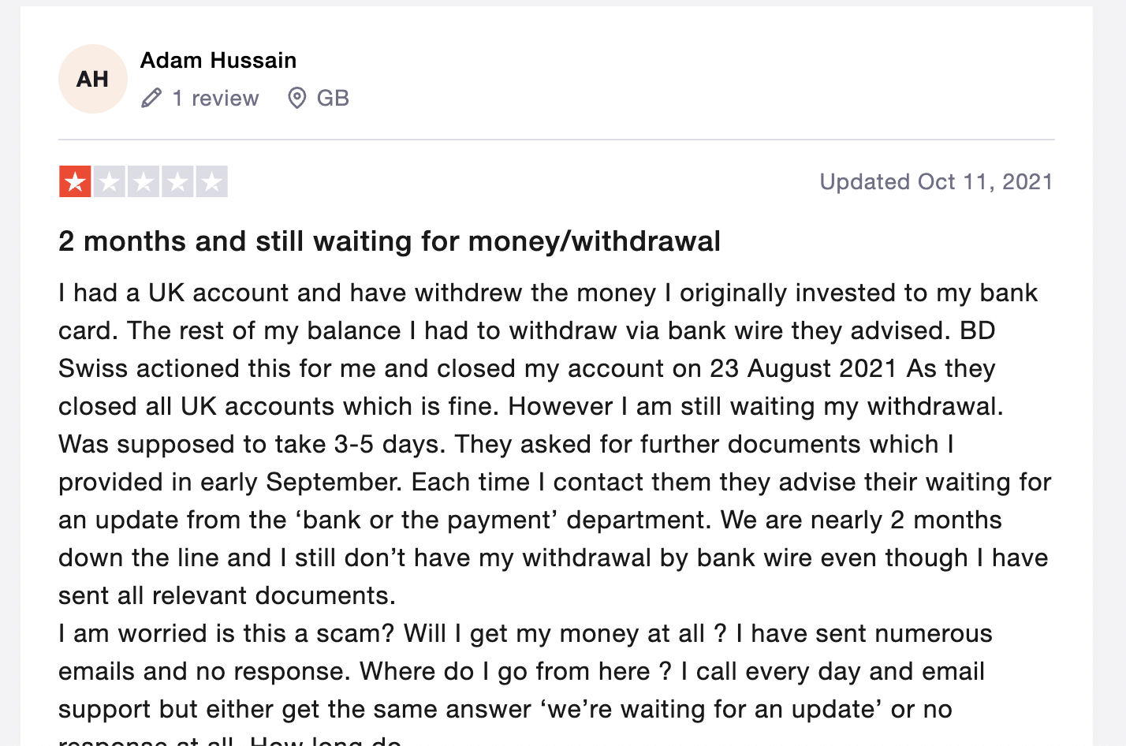Click the fourth grey star
1126x746 pixels.
tap(177, 181)
